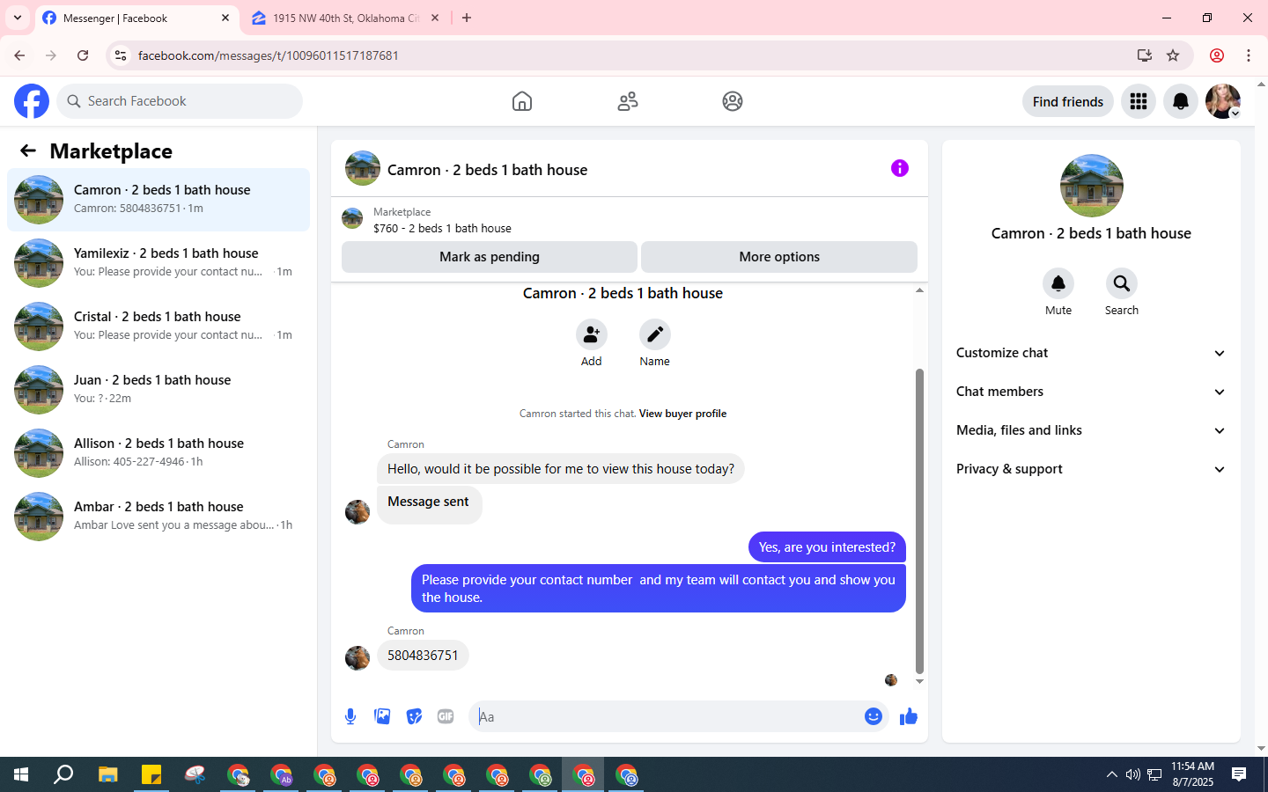
Task: Choose a sticker icon
Action: 414,716
